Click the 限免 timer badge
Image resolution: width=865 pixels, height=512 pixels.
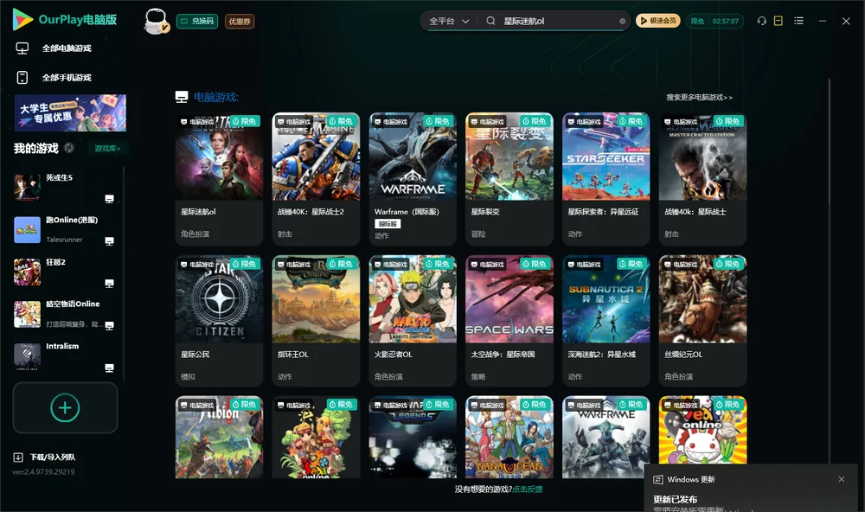pyautogui.click(x=714, y=21)
